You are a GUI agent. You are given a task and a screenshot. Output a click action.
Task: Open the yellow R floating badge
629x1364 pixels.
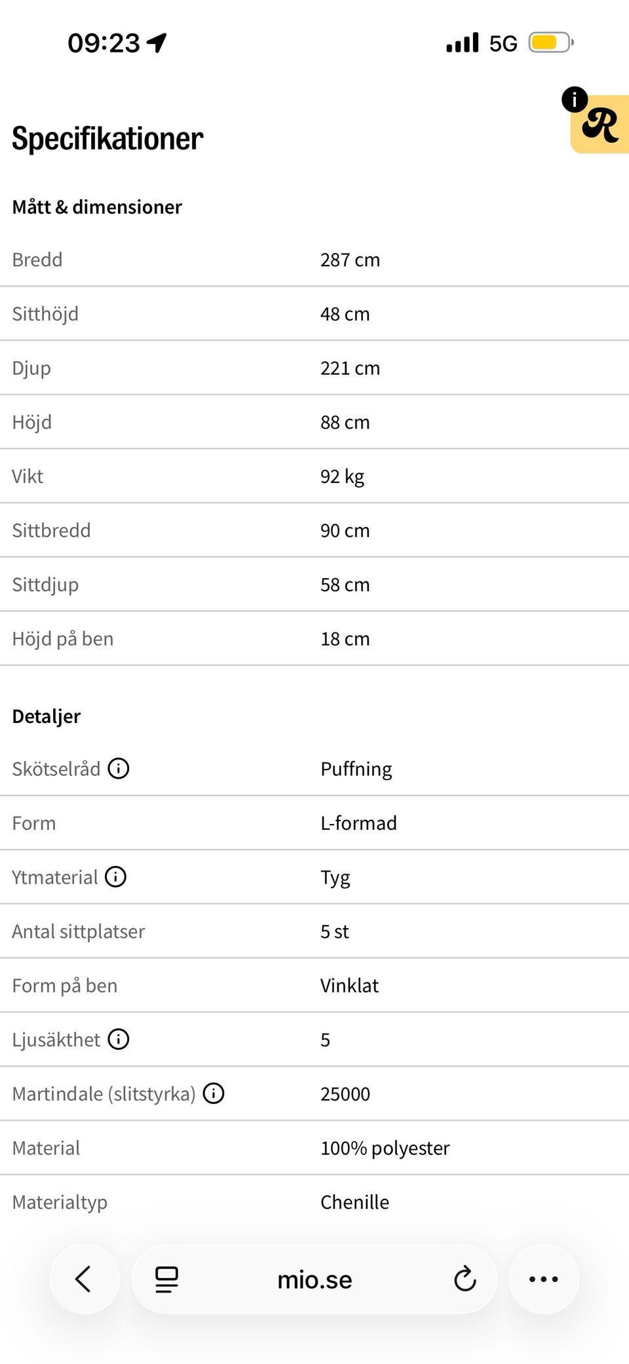(x=601, y=125)
